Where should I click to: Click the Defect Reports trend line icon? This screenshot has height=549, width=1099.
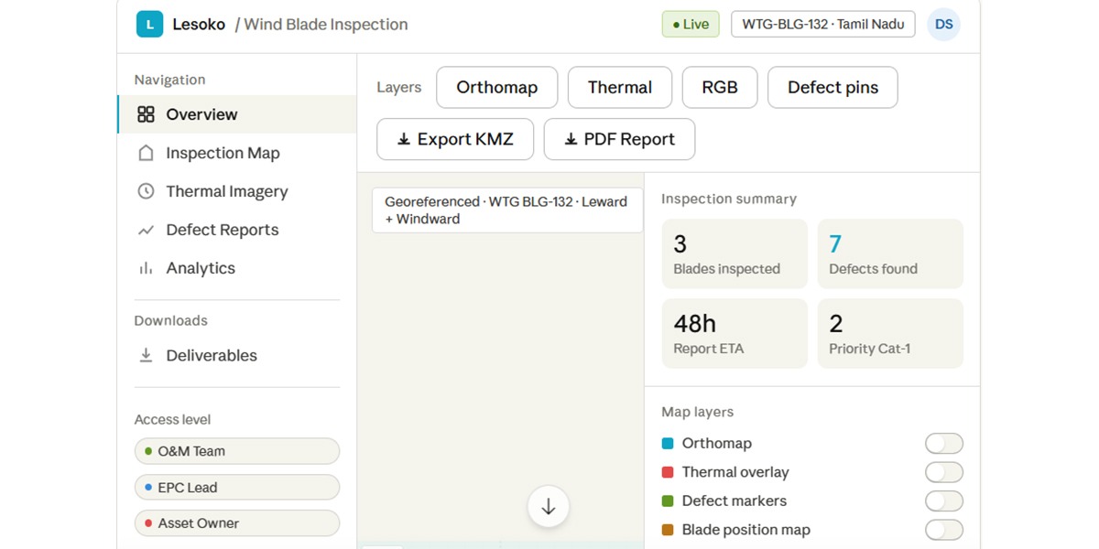pos(145,230)
